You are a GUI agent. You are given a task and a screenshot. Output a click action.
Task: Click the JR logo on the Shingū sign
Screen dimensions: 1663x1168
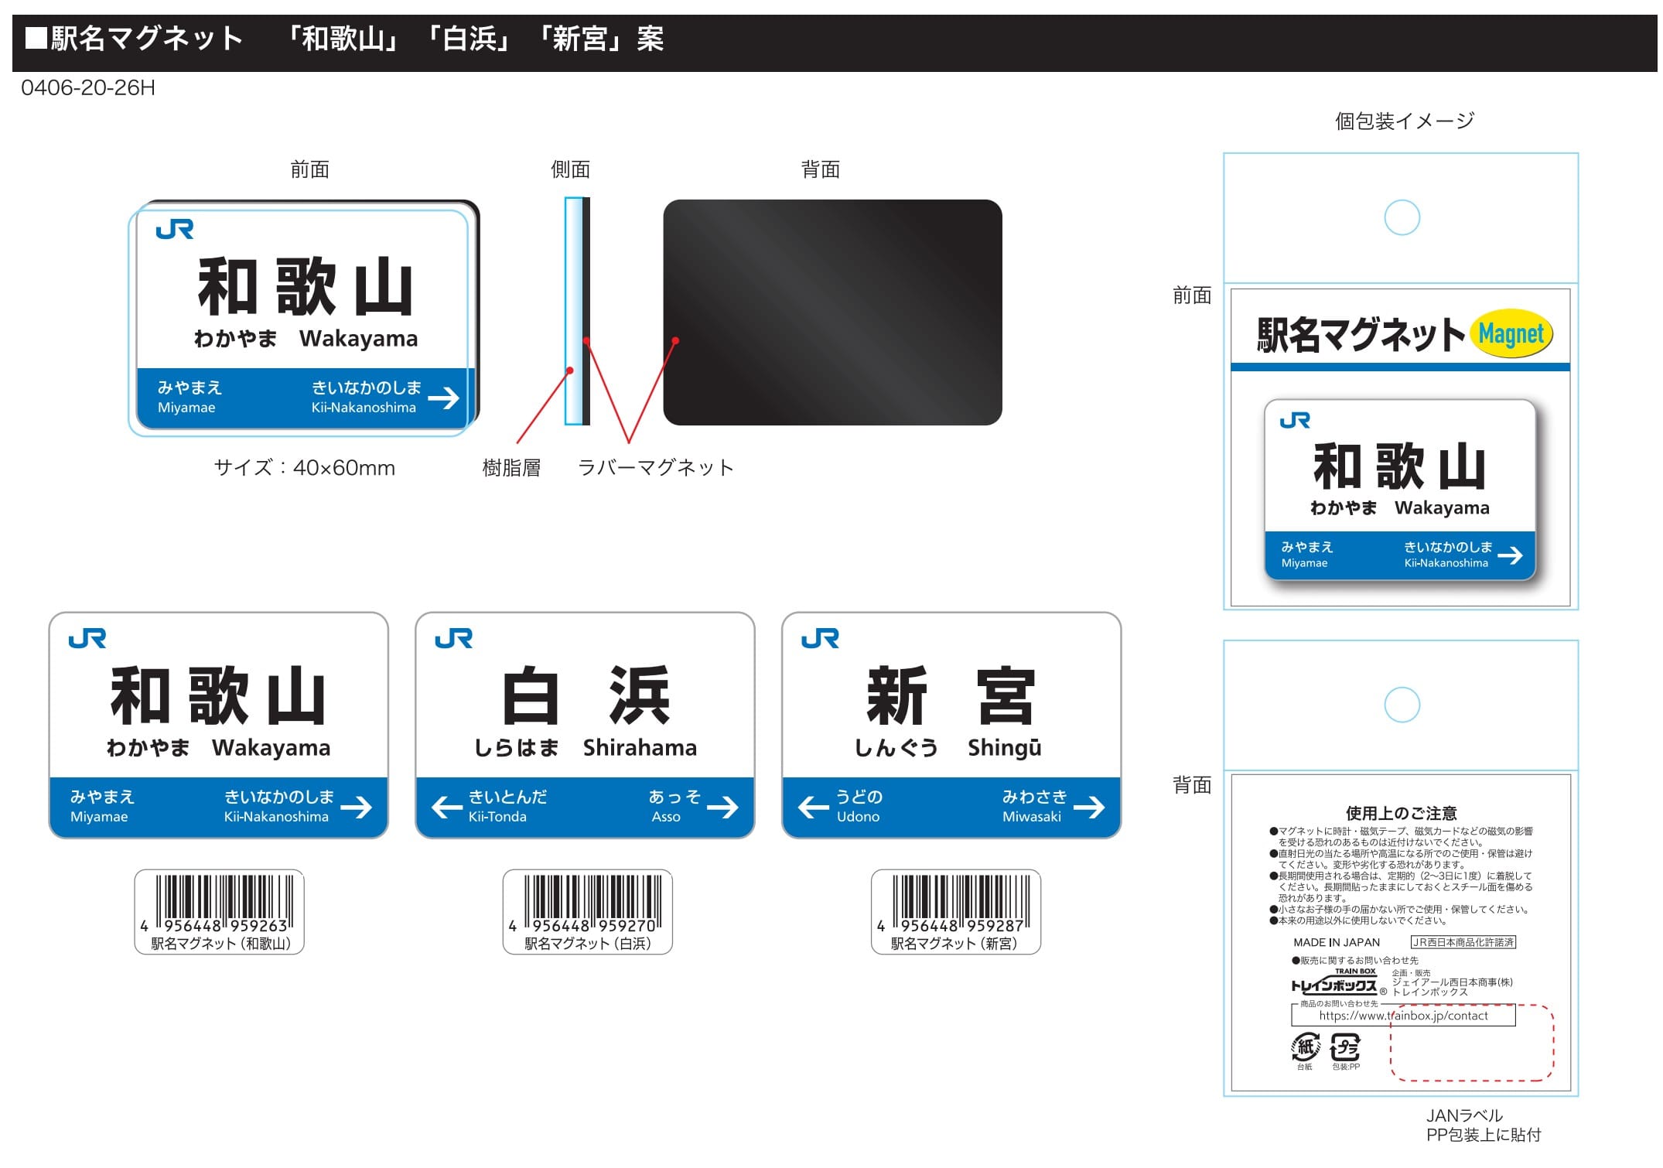tap(820, 638)
